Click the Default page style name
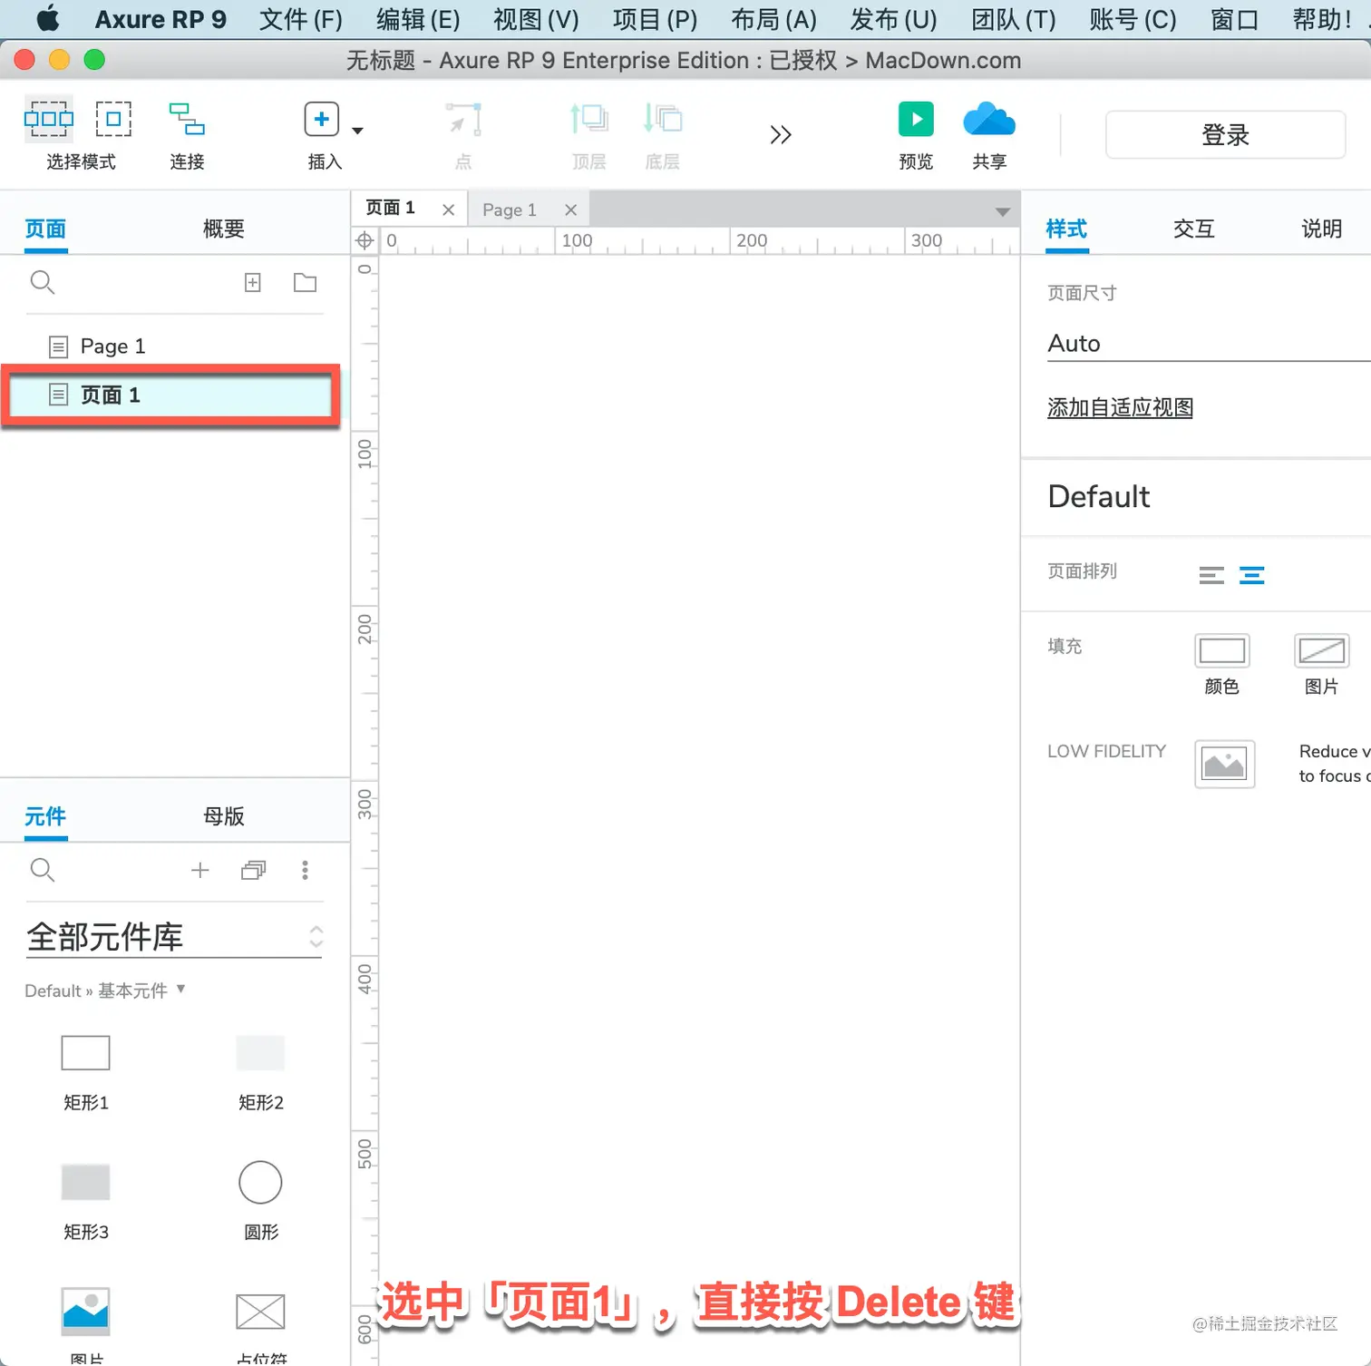The image size is (1371, 1366). tap(1099, 496)
